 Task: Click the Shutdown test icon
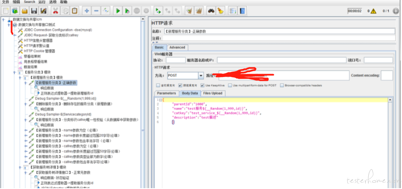tap(146, 11)
